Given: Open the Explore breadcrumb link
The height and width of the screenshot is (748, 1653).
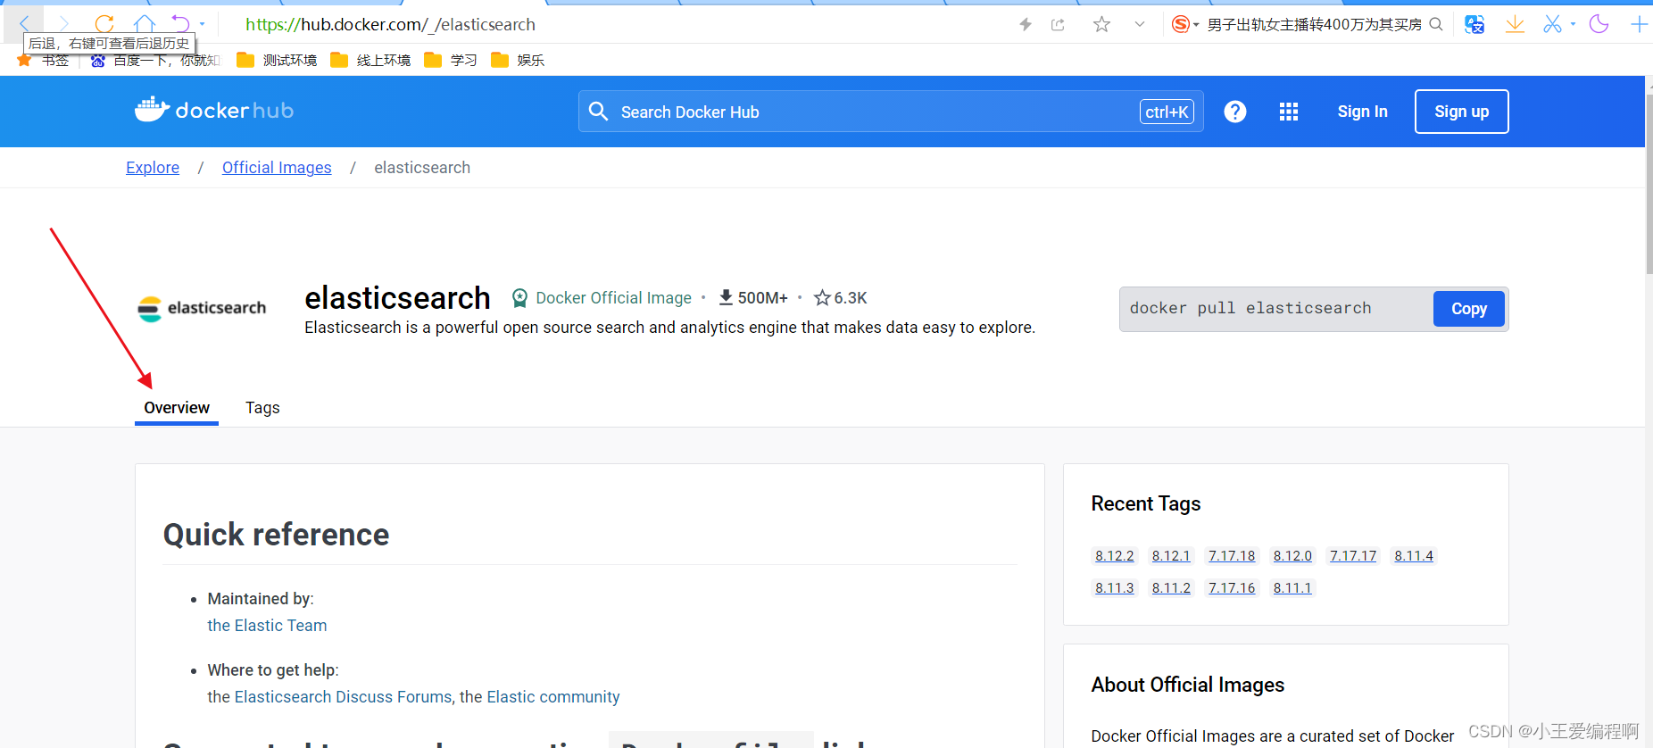Looking at the screenshot, I should point(153,168).
